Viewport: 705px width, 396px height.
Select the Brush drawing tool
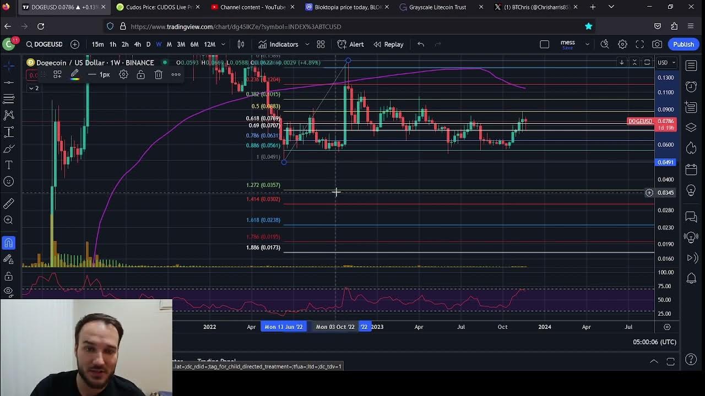tap(9, 148)
